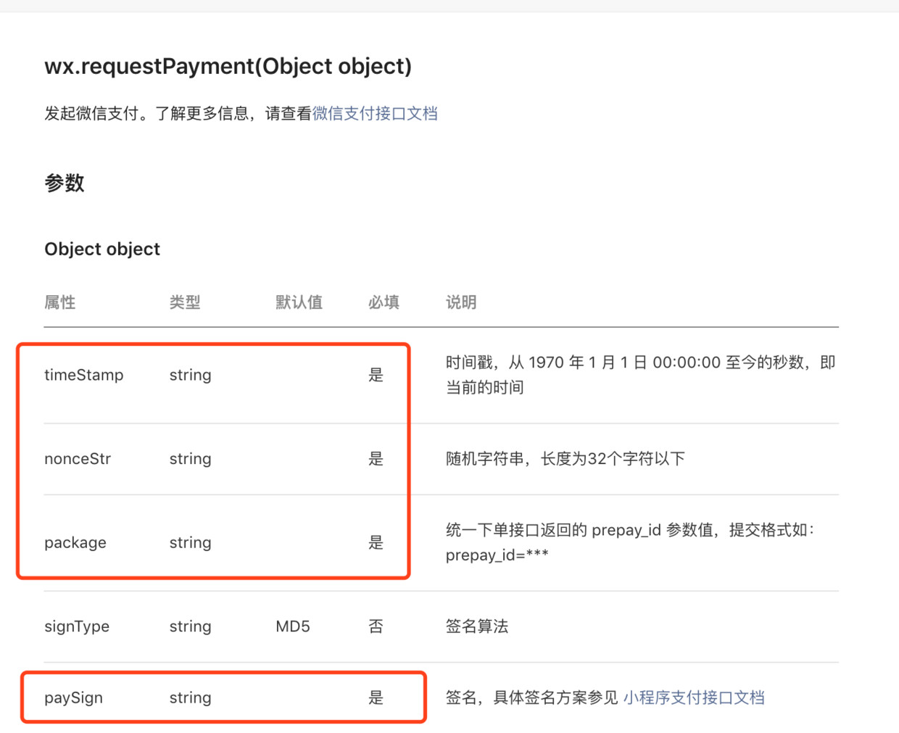Select the package property name

(x=75, y=543)
